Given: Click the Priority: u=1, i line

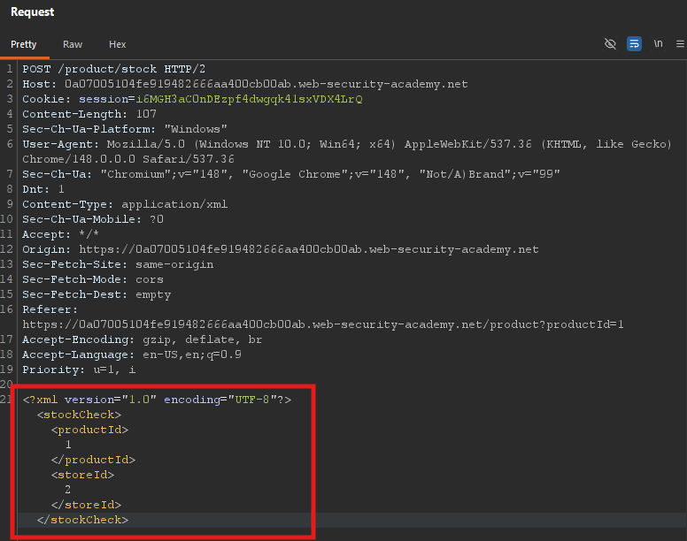Looking at the screenshot, I should pos(79,370).
